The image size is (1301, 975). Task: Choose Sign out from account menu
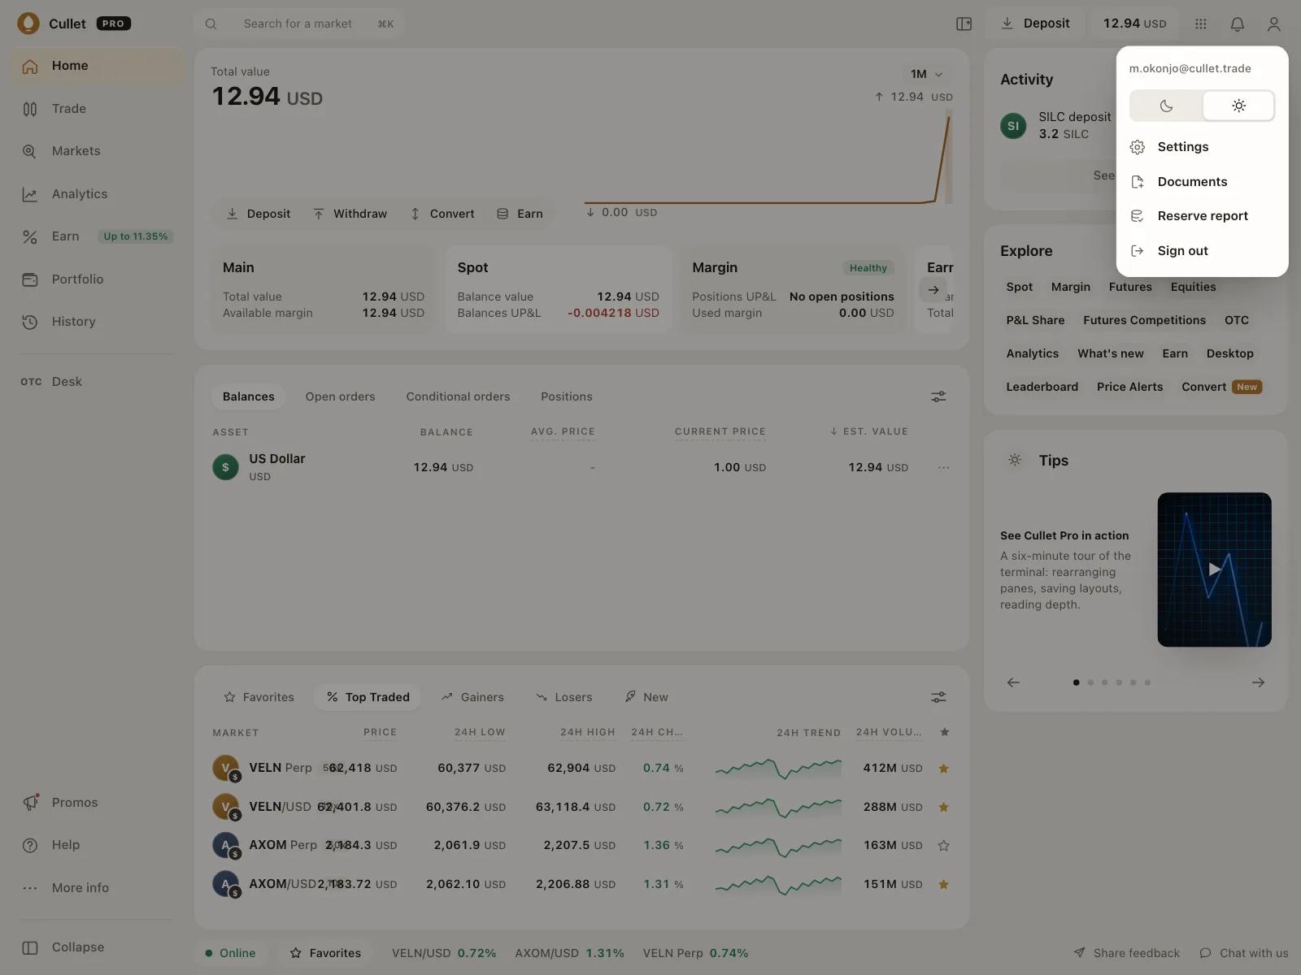click(x=1202, y=251)
